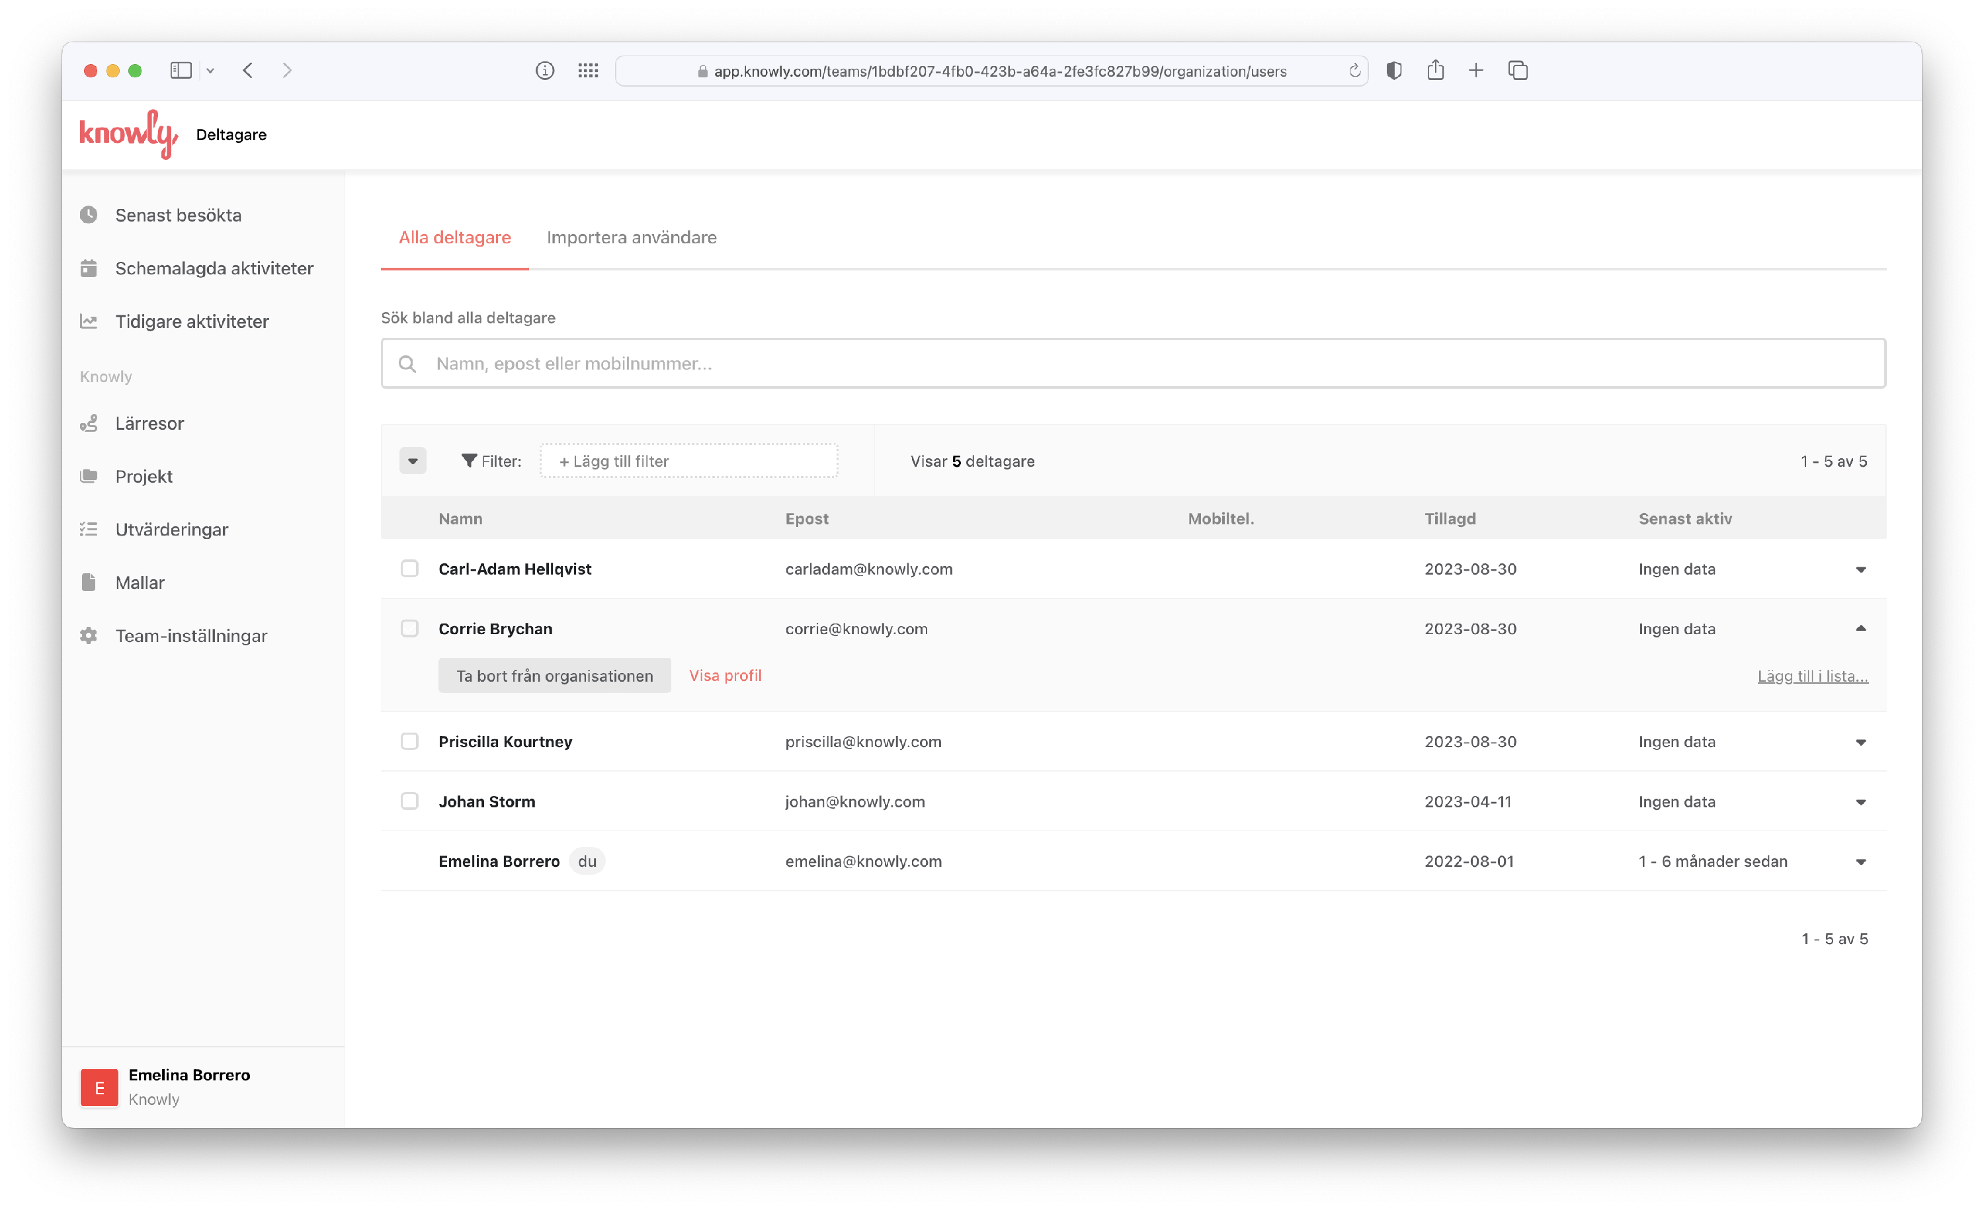
Task: Tick Johan Storm's checkbox
Action: (x=409, y=801)
